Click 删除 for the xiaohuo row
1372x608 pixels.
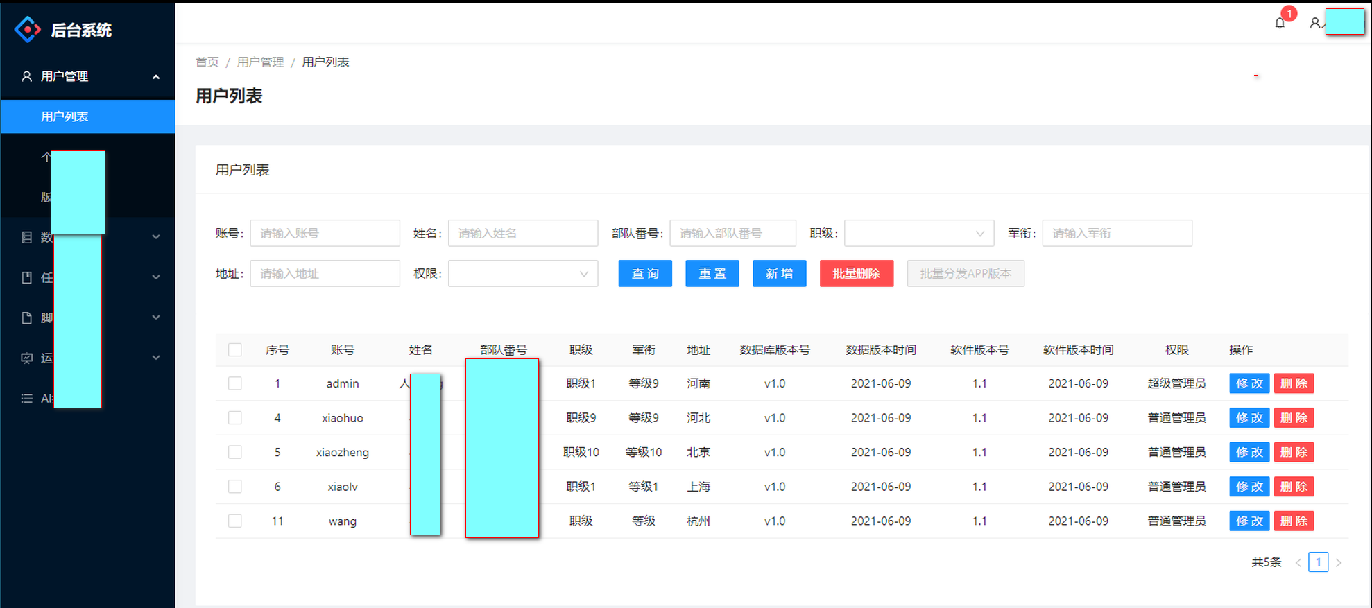[x=1294, y=417]
